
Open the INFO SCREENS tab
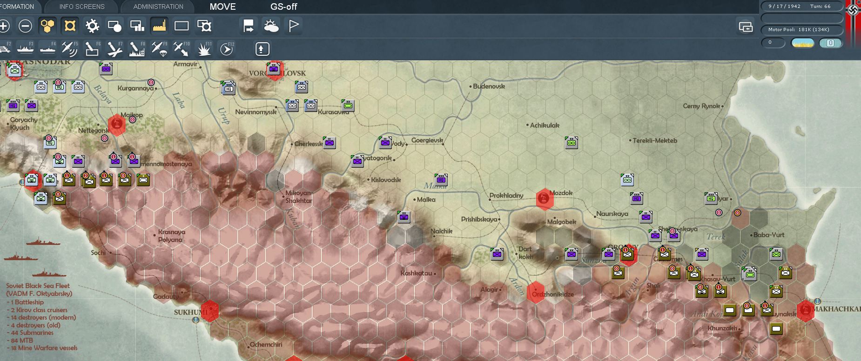[x=82, y=7]
